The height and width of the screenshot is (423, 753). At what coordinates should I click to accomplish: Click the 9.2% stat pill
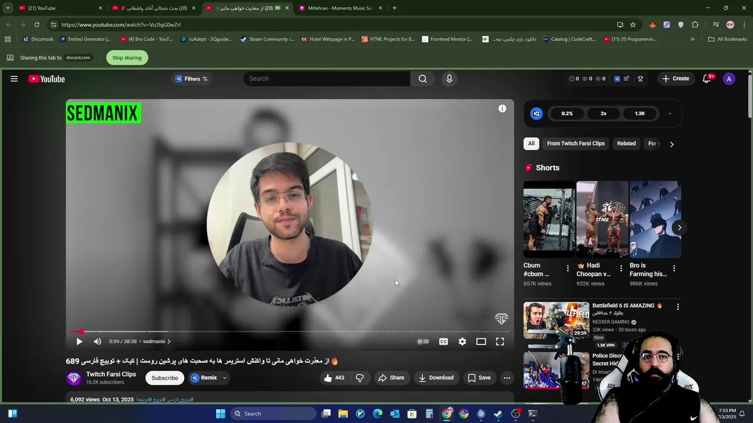point(567,113)
